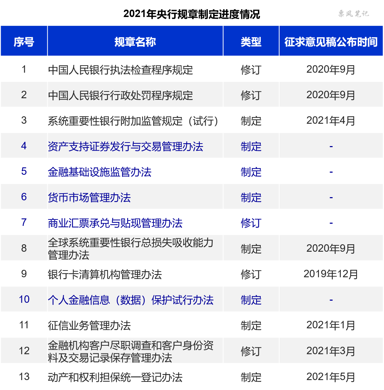Open 个人金融信息（数据）保护试行办法 link
Image resolution: width=384 pixels, height=390 pixels.
coord(131,300)
